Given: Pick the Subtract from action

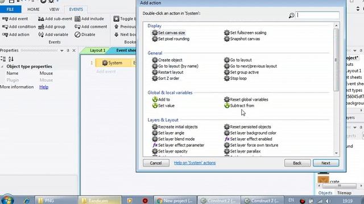Looking at the screenshot, I should [239, 106].
